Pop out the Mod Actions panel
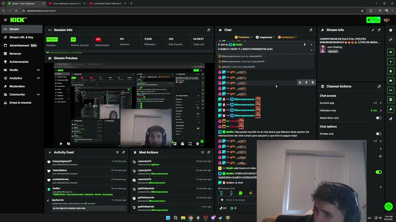The width and height of the screenshot is (396, 222). click(x=209, y=152)
